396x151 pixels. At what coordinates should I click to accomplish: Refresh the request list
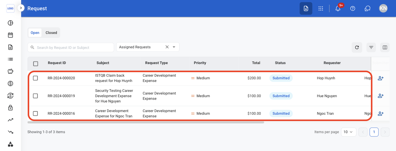coord(357,47)
